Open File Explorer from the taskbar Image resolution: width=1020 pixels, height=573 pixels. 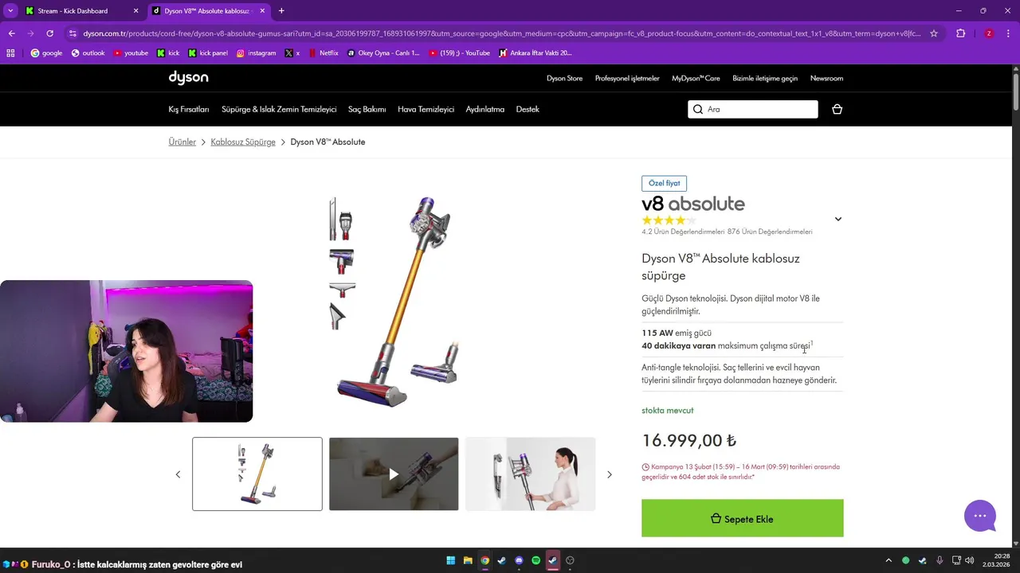pos(468,560)
